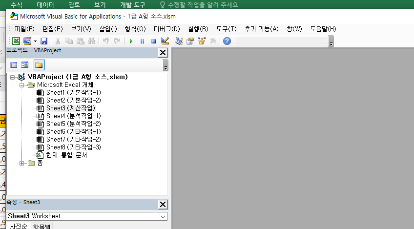Open the Project Explorer toolbar icon
This screenshot has height=229, width=414.
tap(179, 41)
